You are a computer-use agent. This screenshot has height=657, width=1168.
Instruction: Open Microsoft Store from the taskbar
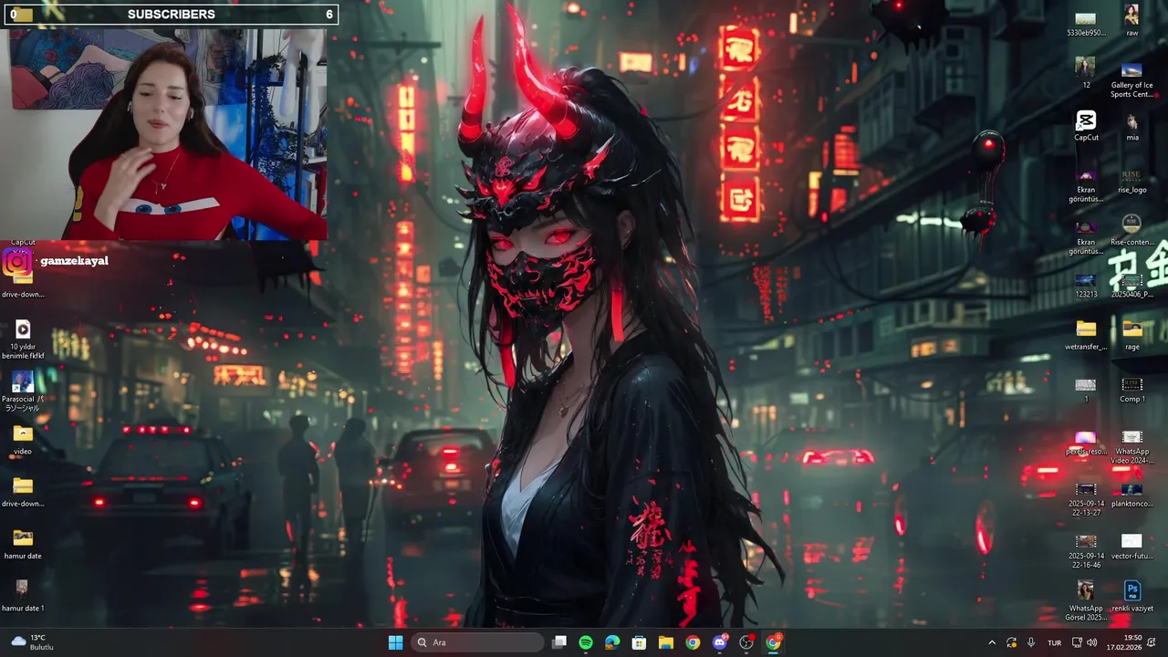tap(639, 642)
